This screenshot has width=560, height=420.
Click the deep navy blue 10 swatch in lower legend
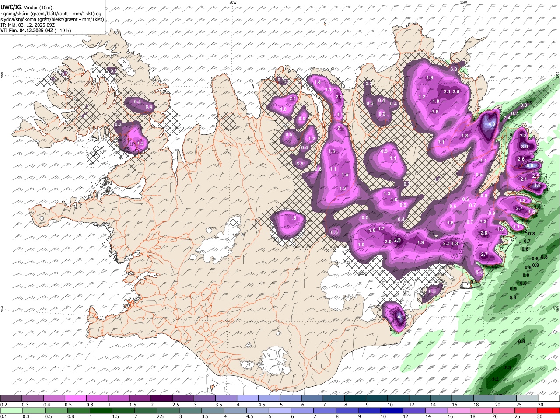(x=392, y=410)
